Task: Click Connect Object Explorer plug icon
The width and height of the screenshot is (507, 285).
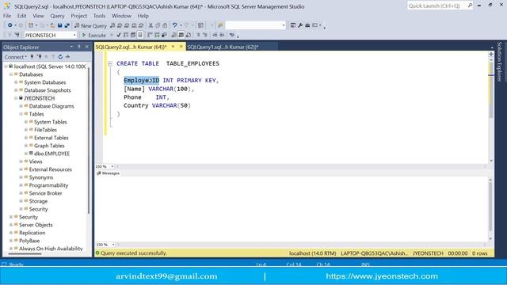Action: (32, 56)
